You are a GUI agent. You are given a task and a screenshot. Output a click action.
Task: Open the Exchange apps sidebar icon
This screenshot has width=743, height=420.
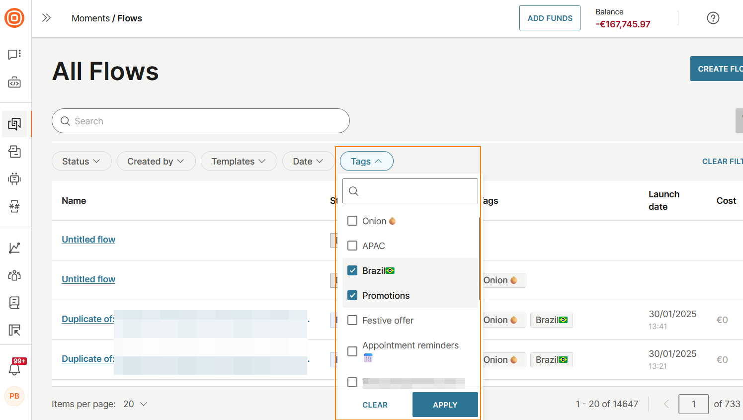point(14,330)
